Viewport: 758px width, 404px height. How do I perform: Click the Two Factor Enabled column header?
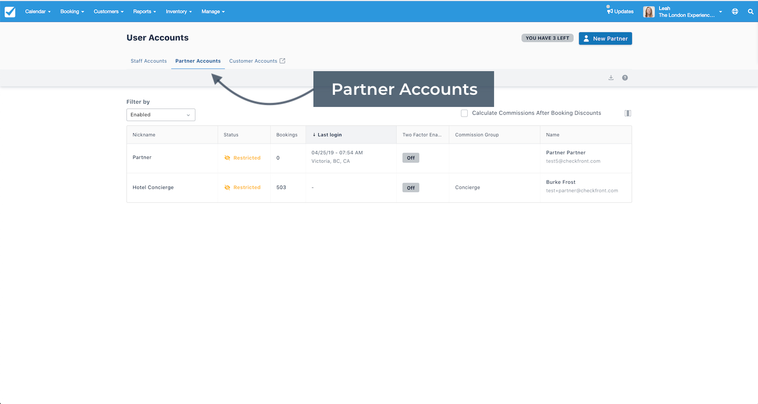(422, 135)
